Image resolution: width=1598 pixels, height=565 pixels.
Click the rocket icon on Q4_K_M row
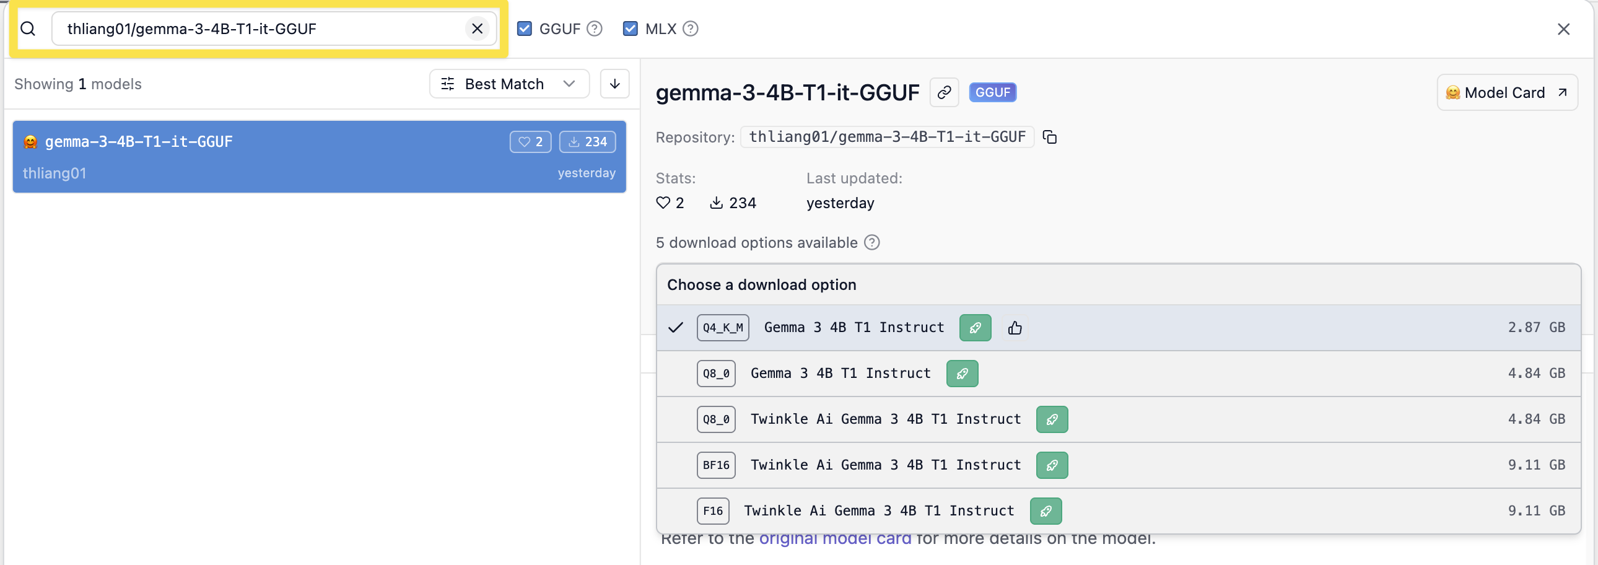(x=975, y=328)
